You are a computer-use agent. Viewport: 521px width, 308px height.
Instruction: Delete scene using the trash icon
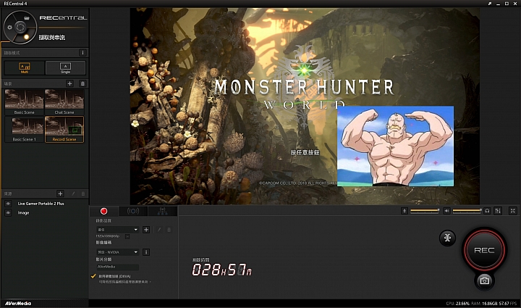click(82, 83)
